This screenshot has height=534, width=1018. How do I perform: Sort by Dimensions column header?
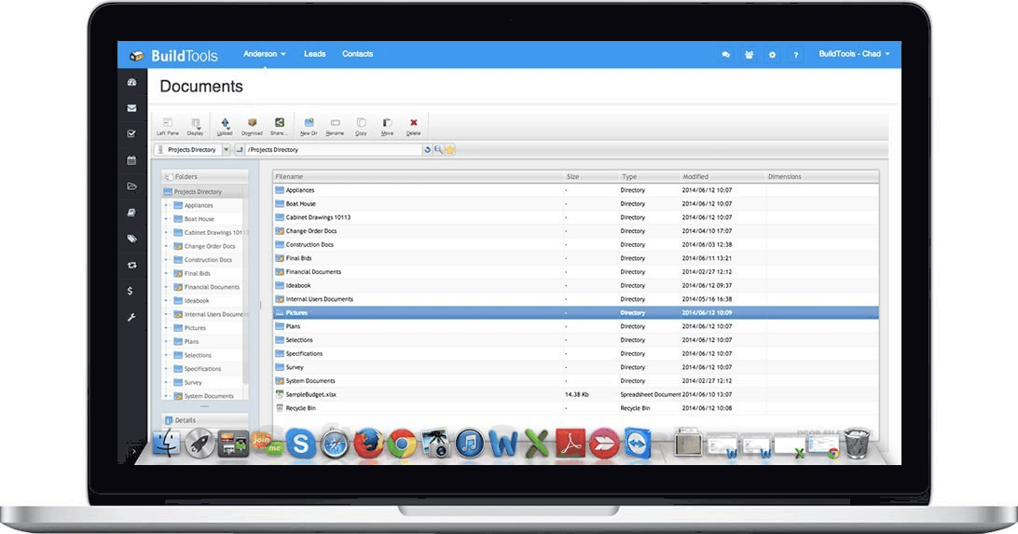tap(821, 176)
